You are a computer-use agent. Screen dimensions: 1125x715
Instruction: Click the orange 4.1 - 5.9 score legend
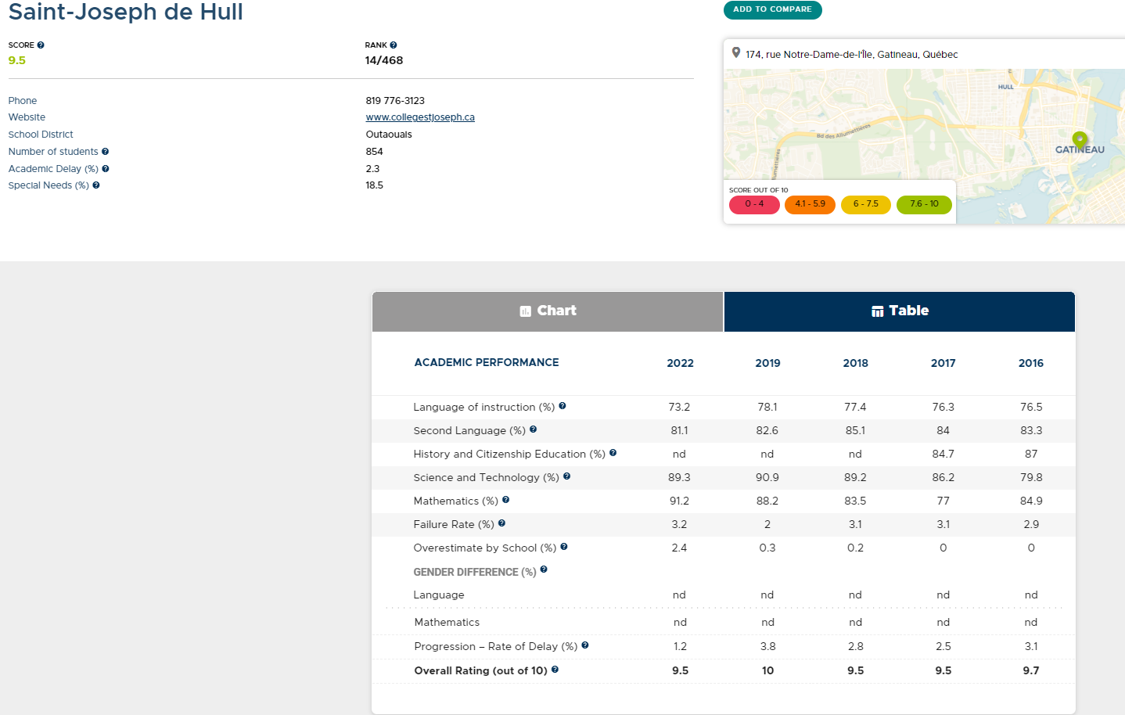pyautogui.click(x=810, y=204)
